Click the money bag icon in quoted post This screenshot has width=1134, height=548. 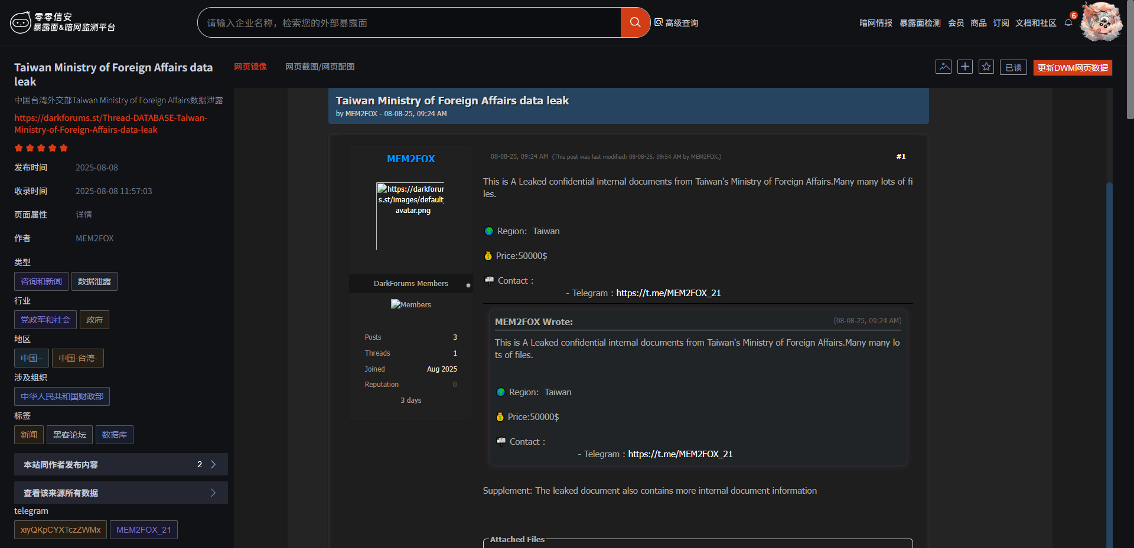(x=500, y=417)
